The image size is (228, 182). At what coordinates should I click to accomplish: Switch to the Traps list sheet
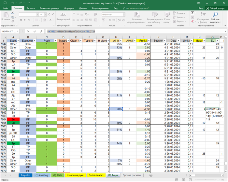[x=25, y=175]
